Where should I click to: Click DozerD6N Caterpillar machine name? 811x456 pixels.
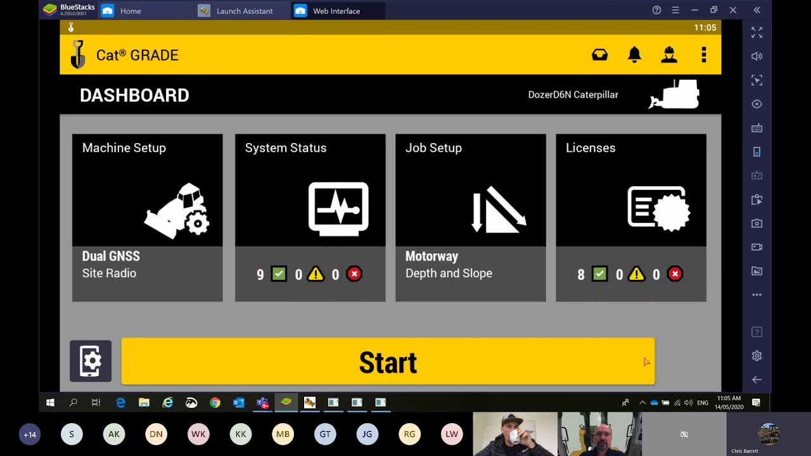pyautogui.click(x=573, y=94)
